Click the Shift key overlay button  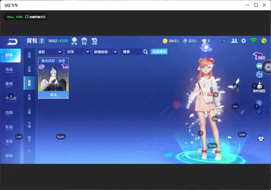(242, 135)
